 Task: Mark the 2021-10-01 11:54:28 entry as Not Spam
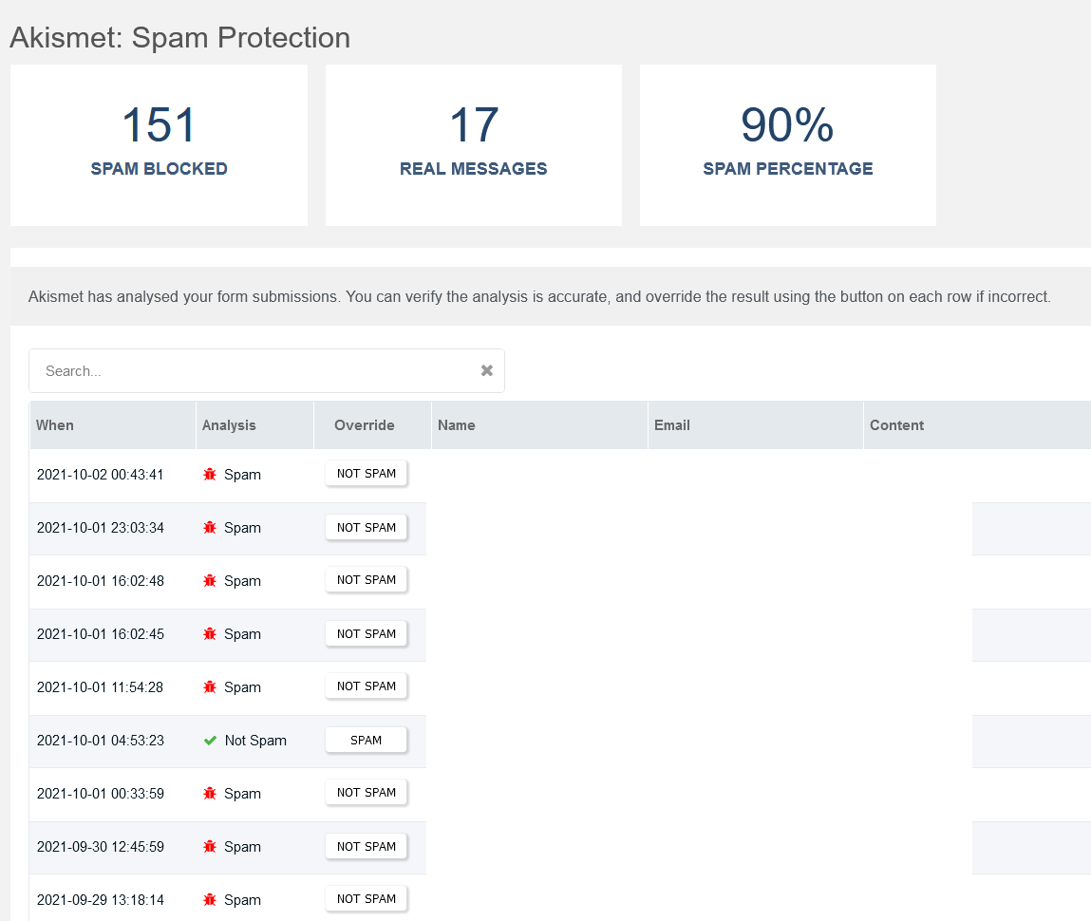(x=366, y=686)
